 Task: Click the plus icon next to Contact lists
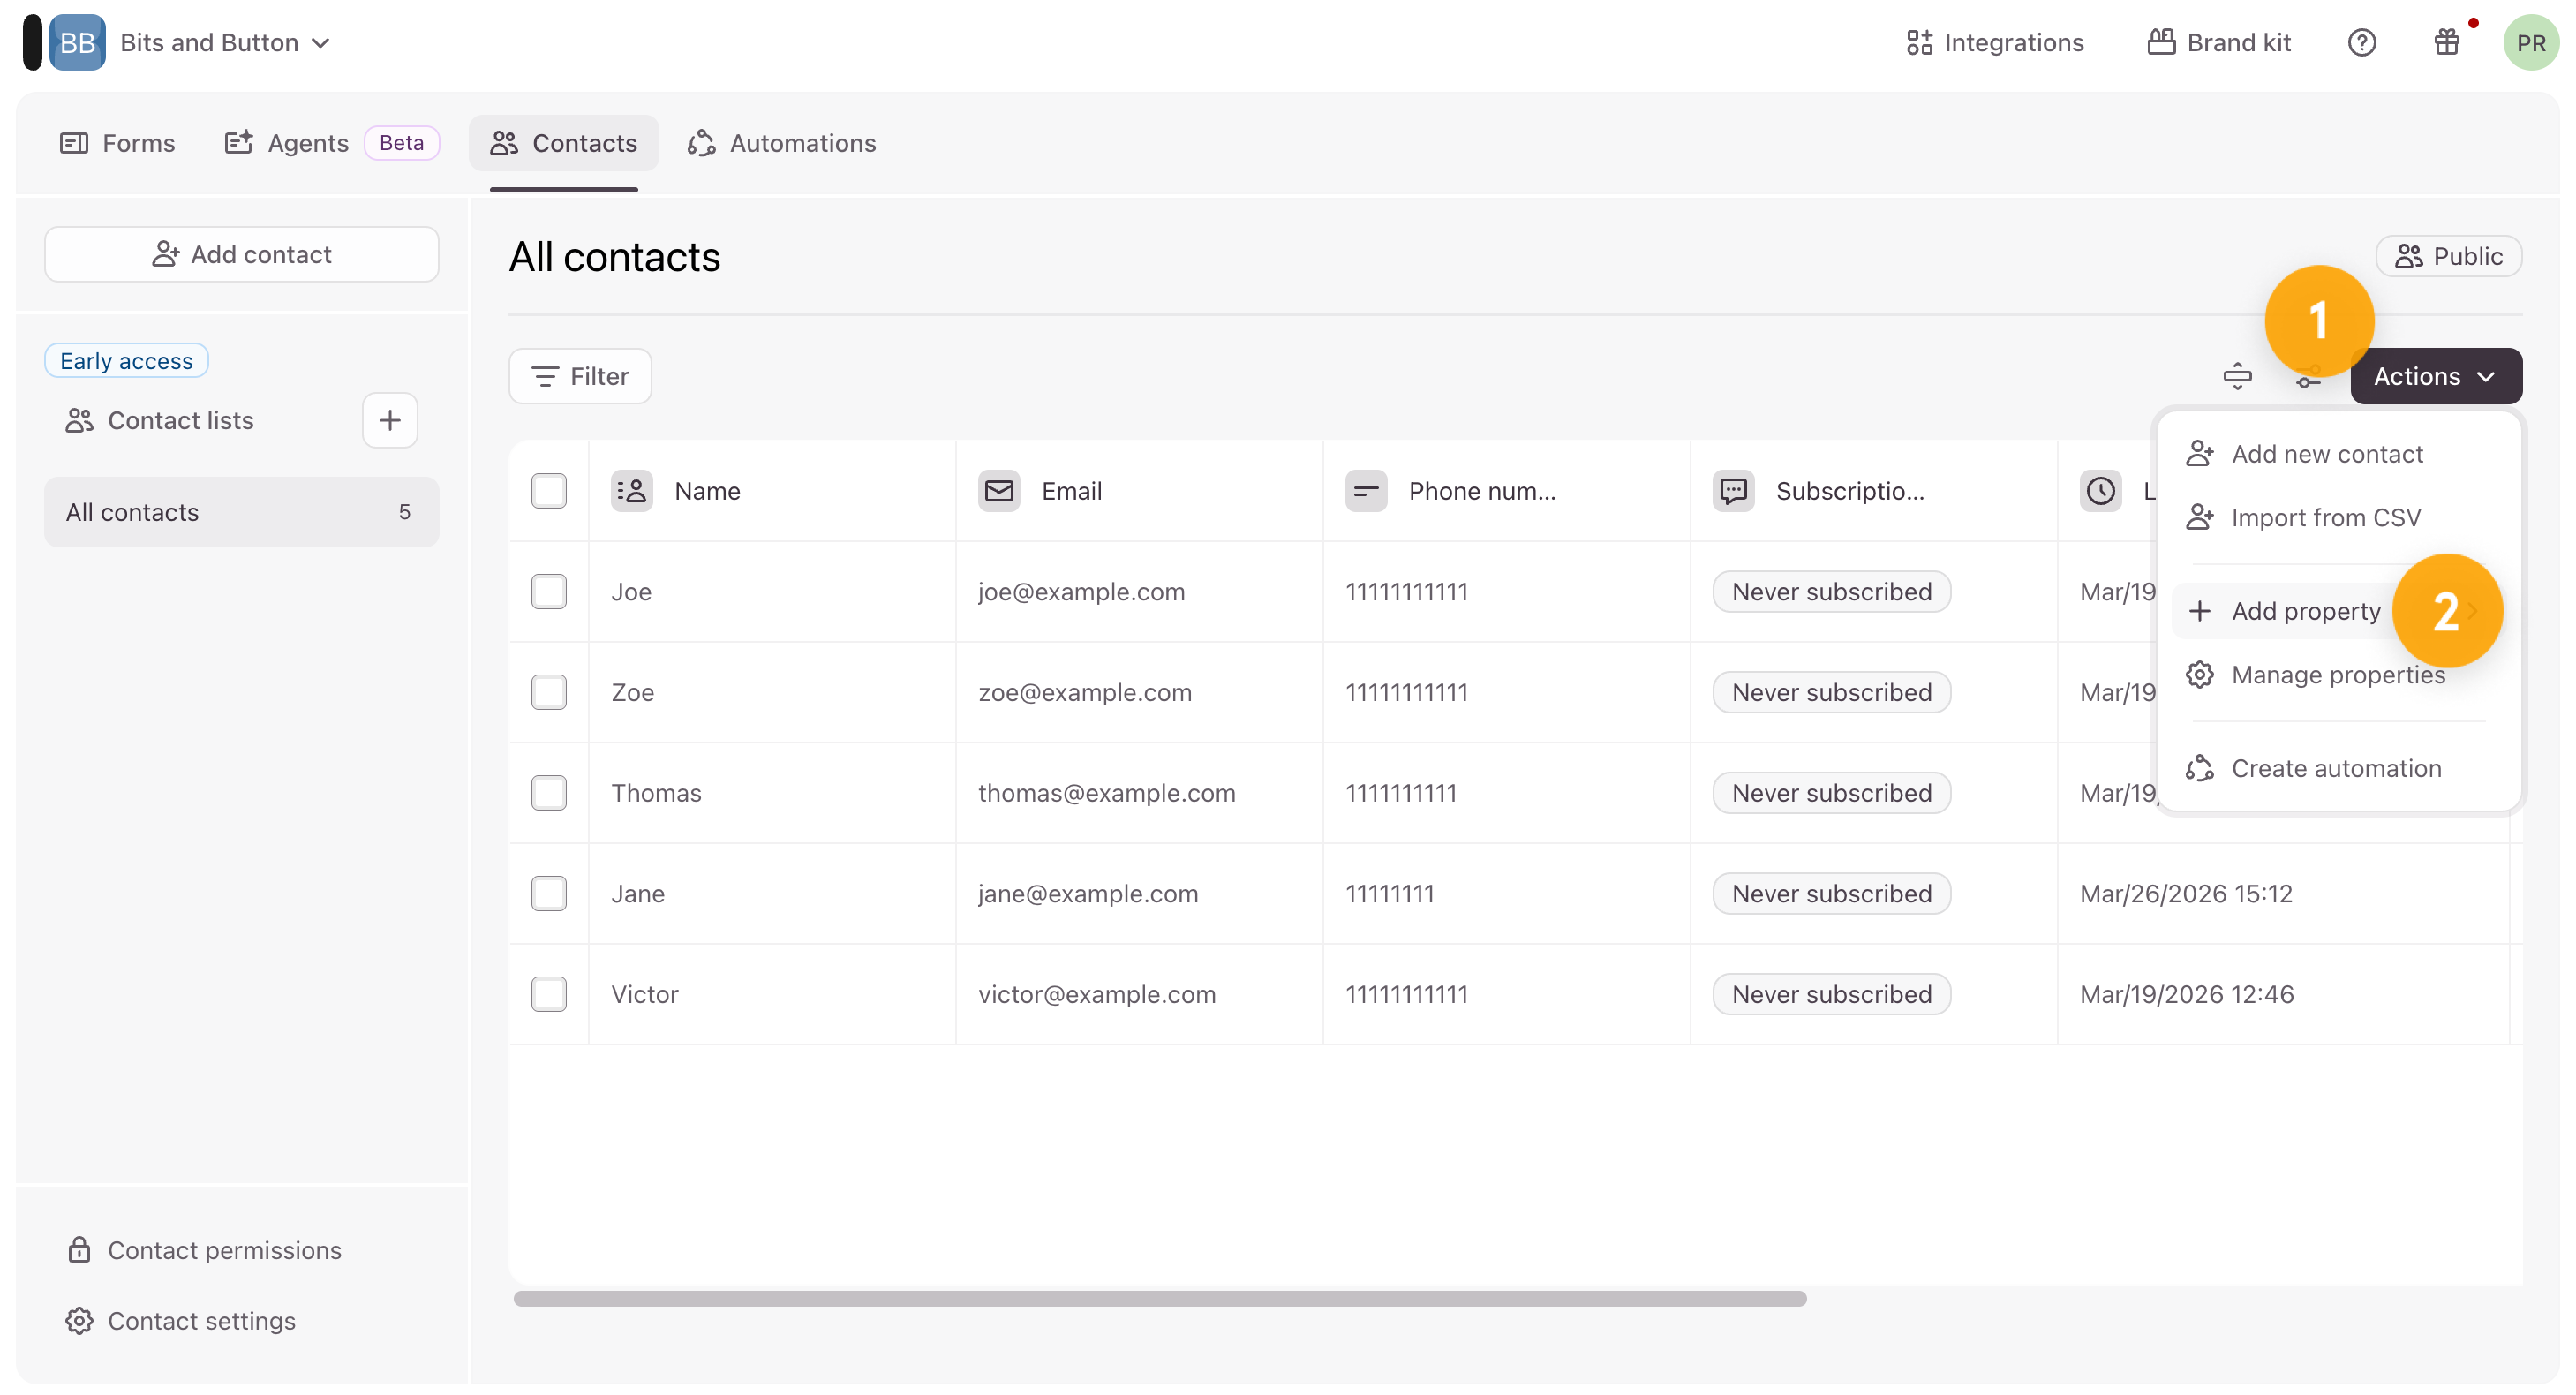390,420
